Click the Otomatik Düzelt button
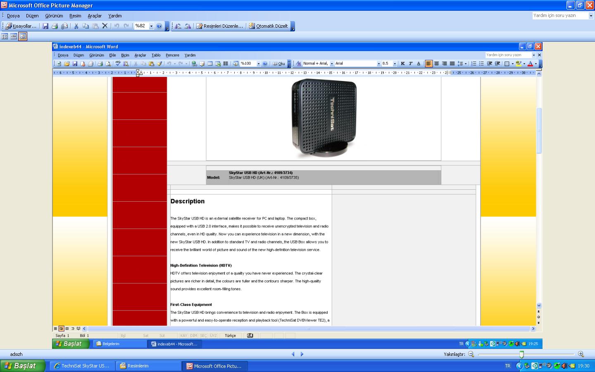 point(268,26)
